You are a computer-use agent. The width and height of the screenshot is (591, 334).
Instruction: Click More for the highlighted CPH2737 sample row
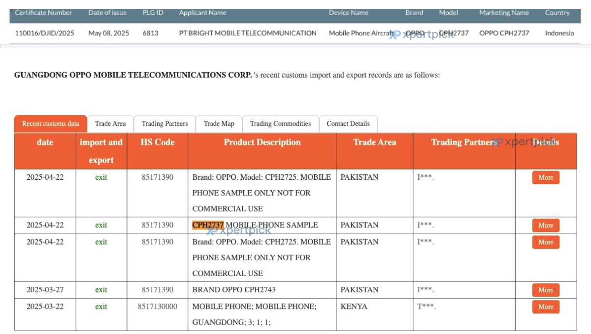pyautogui.click(x=546, y=225)
